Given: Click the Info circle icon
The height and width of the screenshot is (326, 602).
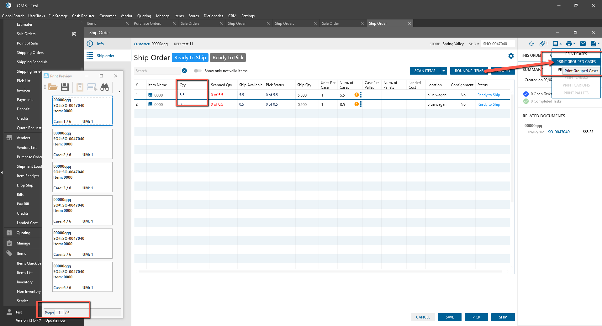Looking at the screenshot, I should pyautogui.click(x=90, y=44).
